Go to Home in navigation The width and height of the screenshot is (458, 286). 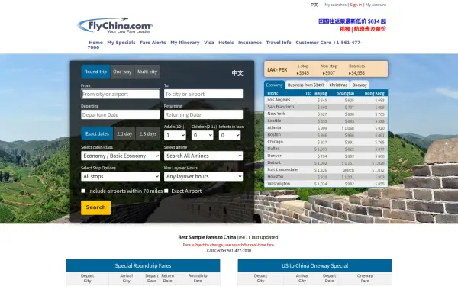coord(96,43)
